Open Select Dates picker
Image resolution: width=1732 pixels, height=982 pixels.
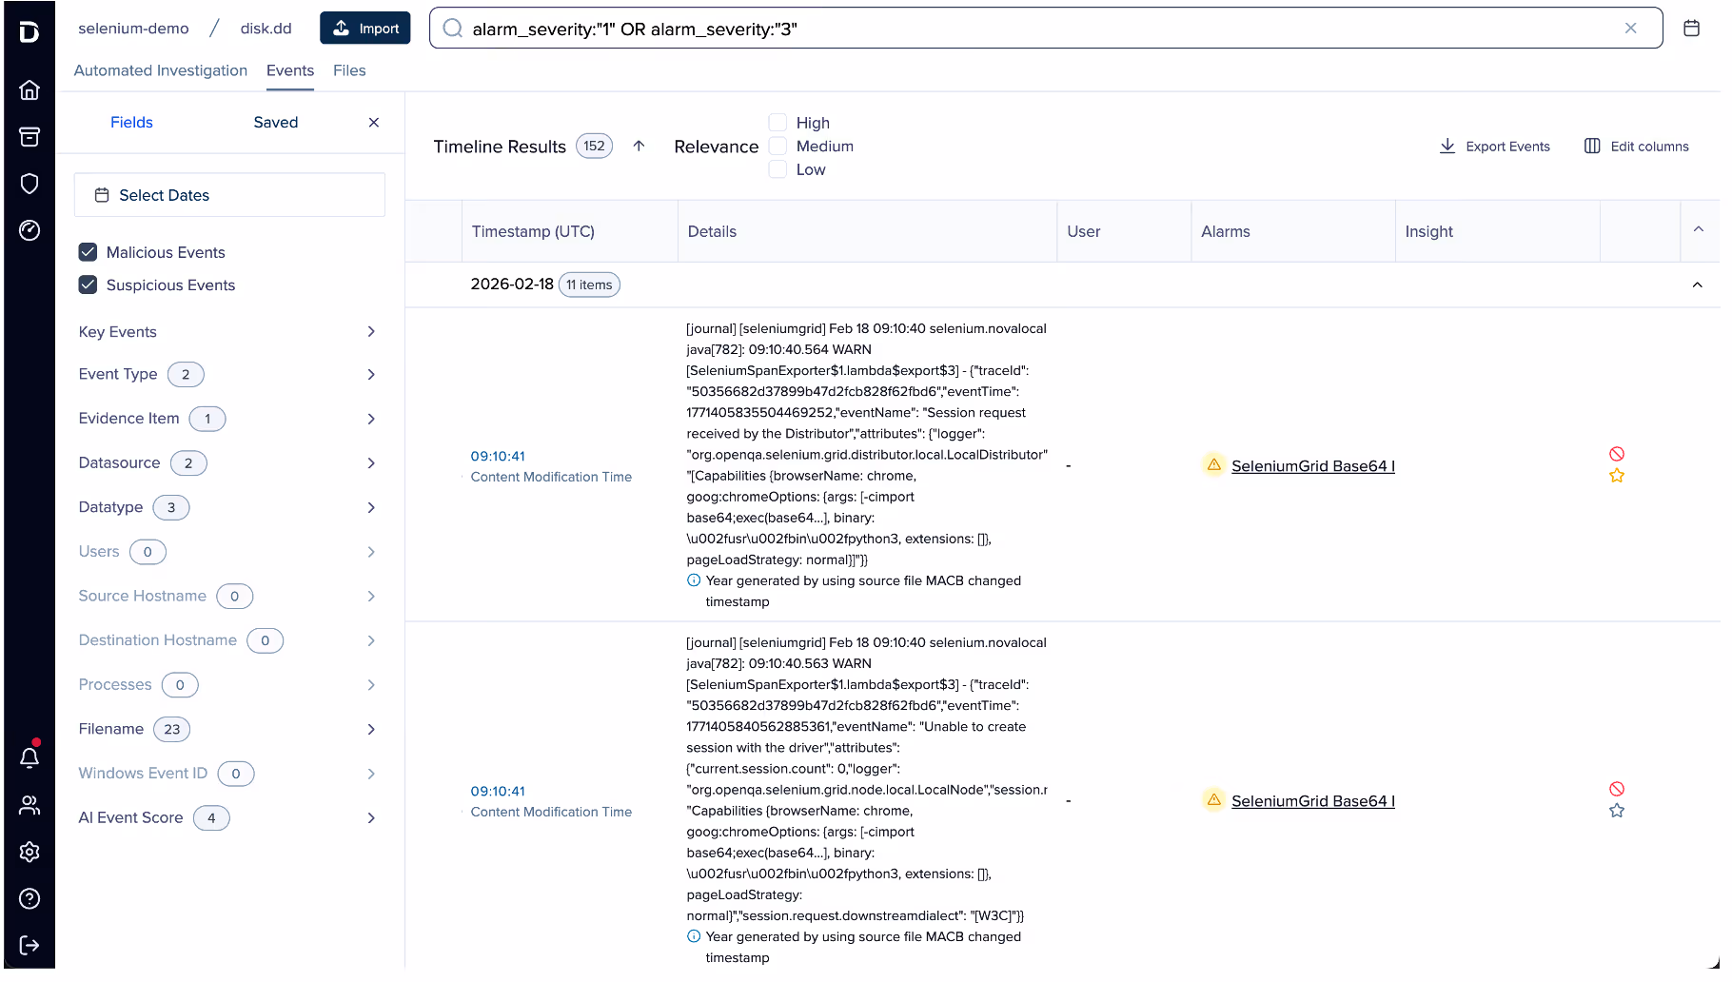[229, 195]
